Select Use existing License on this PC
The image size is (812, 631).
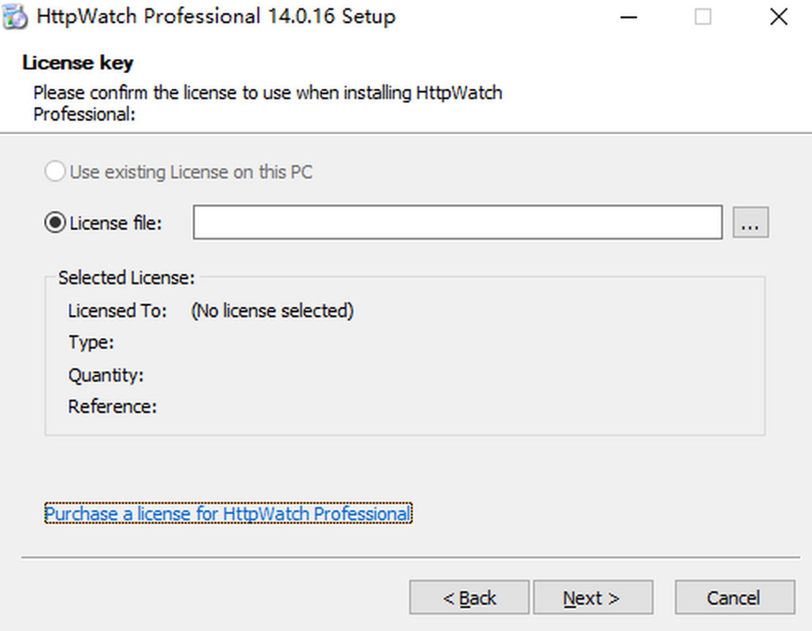179,172
